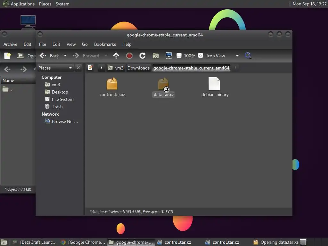Reset zoom by clicking 100%

[x=190, y=56]
